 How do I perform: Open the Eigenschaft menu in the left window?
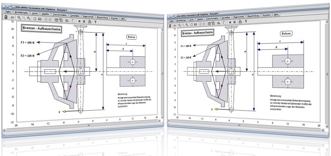click(x=88, y=16)
